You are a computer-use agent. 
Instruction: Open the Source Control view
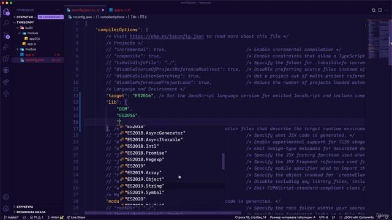click(6, 35)
